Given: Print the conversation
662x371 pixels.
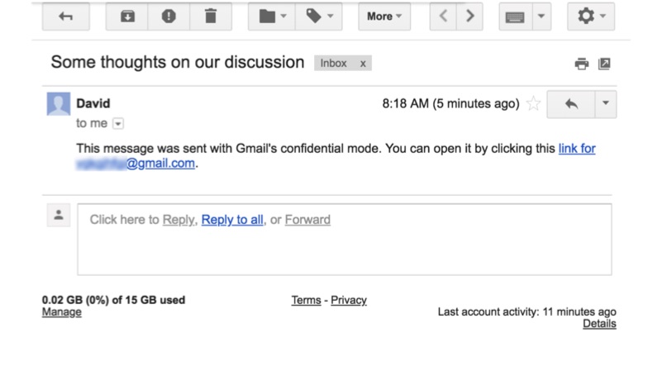Looking at the screenshot, I should pos(582,64).
